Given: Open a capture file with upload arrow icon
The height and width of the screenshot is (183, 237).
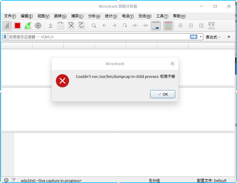Looking at the screenshot, I should point(51,26).
